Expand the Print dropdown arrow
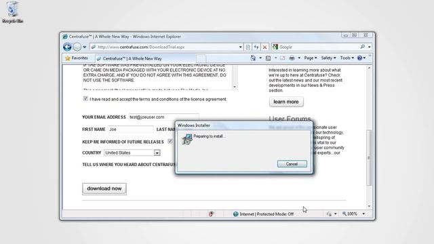This screenshot has width=434, height=244. coord(299,58)
